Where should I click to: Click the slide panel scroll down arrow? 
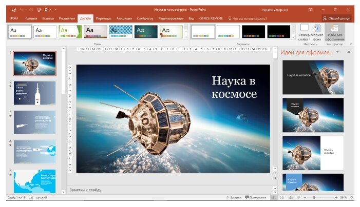point(64,192)
